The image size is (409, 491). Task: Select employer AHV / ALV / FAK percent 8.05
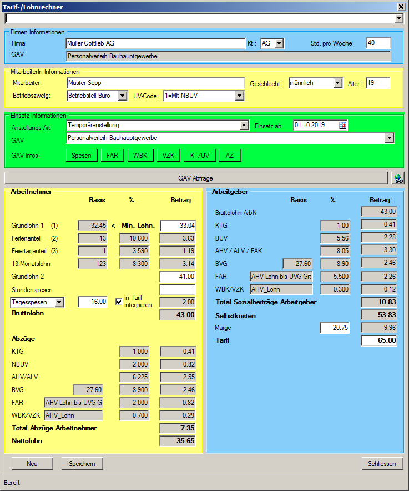(335, 251)
